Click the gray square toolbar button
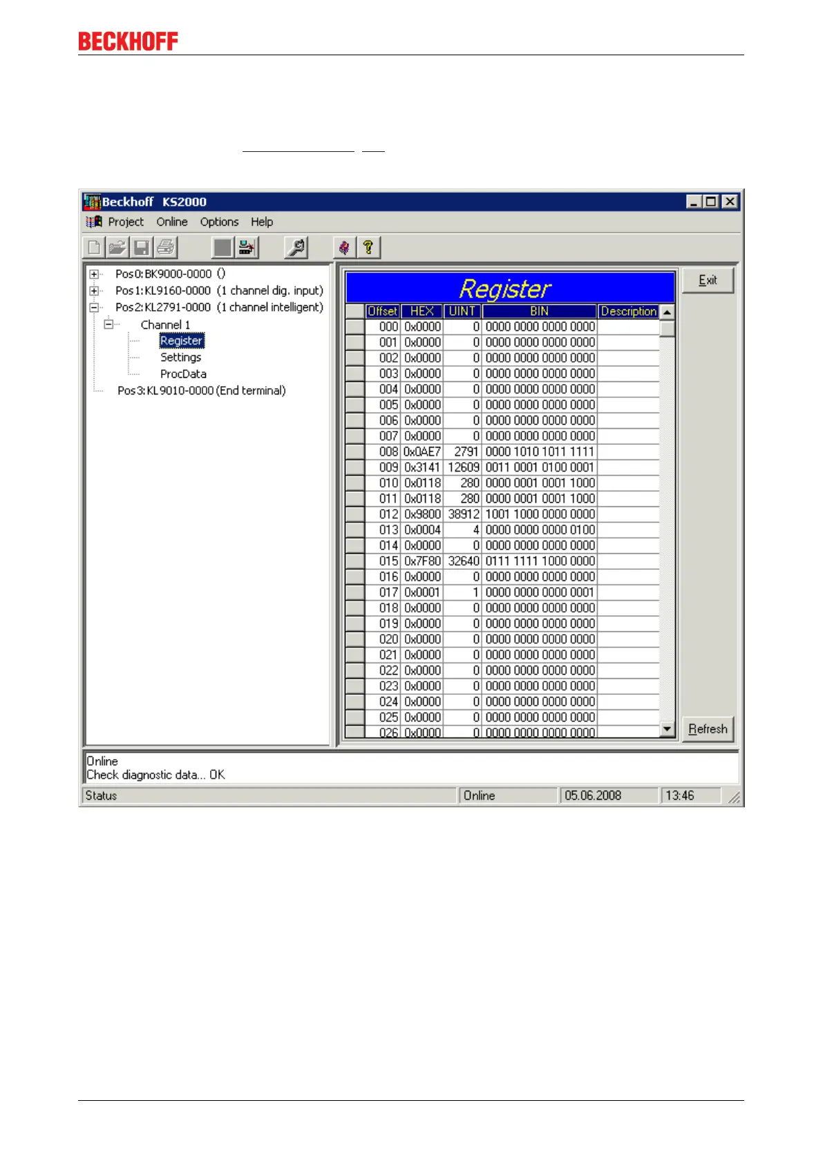The width and height of the screenshot is (823, 1163). coord(223,247)
